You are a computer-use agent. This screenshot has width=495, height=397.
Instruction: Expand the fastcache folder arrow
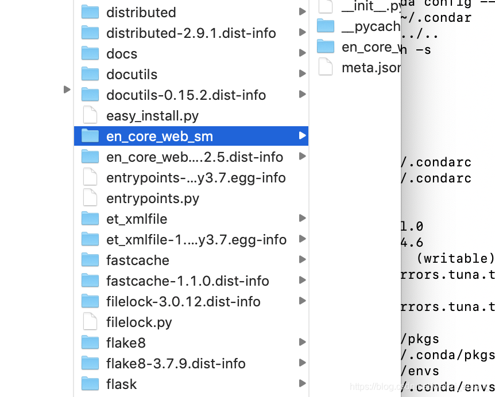click(x=302, y=259)
